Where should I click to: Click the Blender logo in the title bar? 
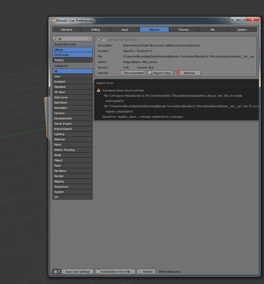tap(52, 20)
